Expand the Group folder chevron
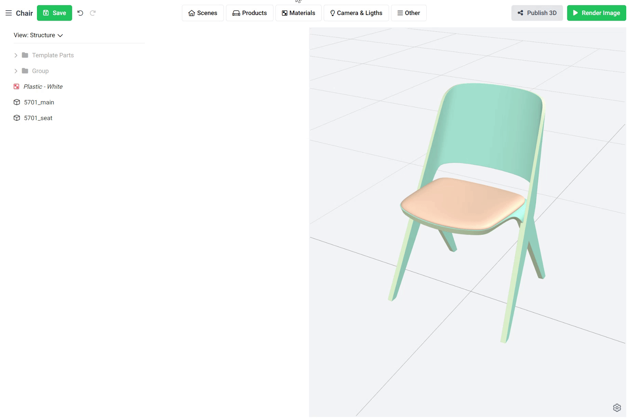This screenshot has height=419, width=629. 16,71
